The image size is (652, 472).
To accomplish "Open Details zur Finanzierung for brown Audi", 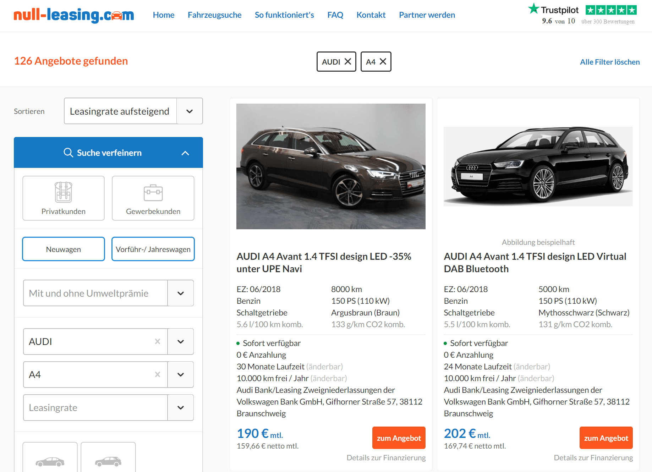I will tap(386, 457).
